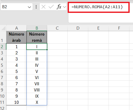The image size is (133, 110).
Task: Select column A header
Action: (x=16, y=28)
